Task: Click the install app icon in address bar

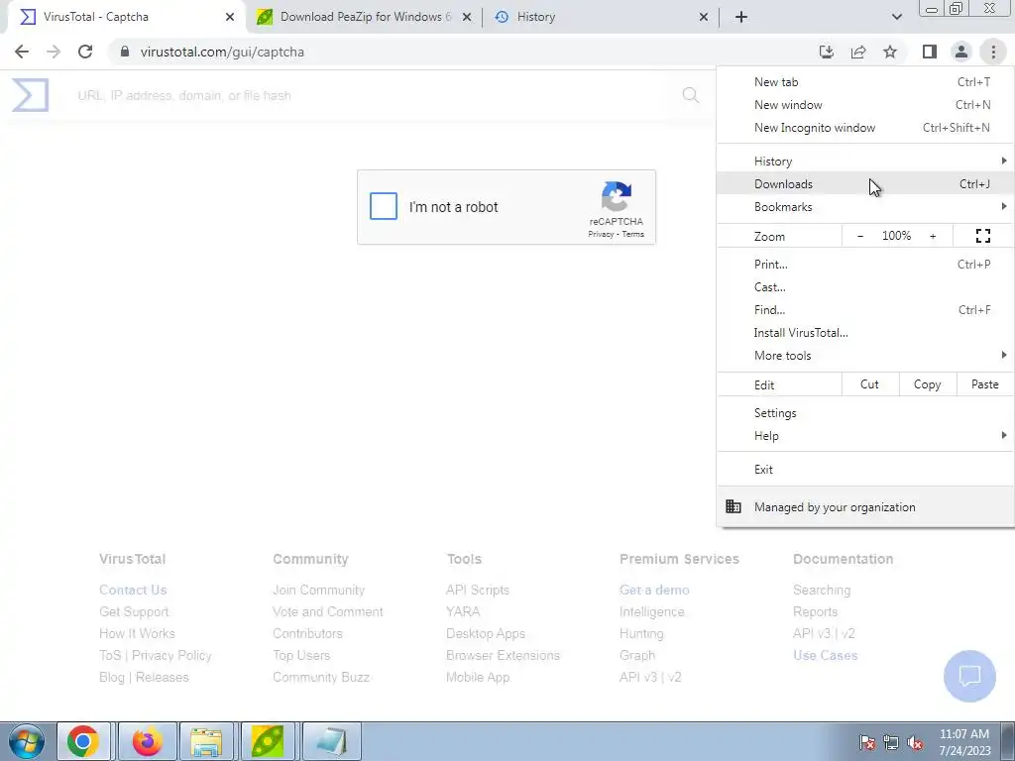Action: (x=827, y=52)
